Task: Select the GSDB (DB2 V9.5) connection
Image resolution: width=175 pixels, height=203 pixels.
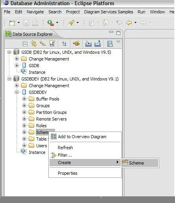Action: coord(66,52)
